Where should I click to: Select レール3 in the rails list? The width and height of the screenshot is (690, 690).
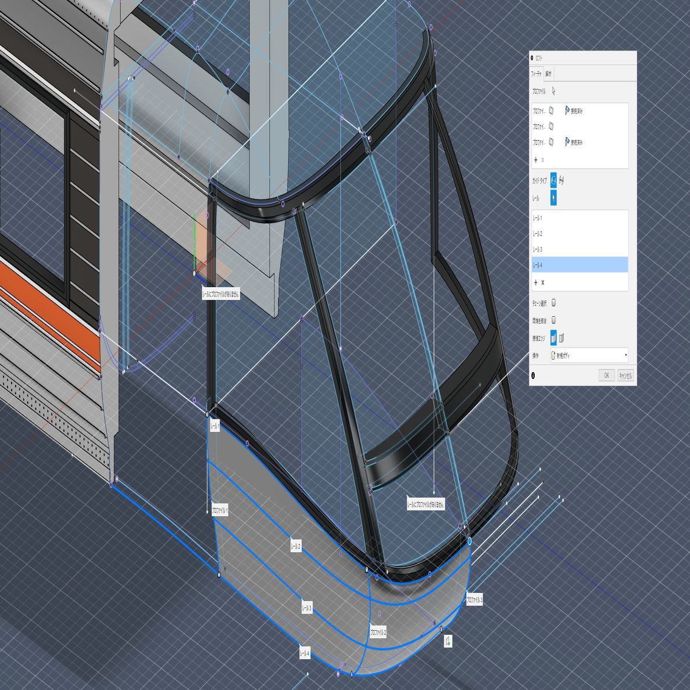point(580,249)
